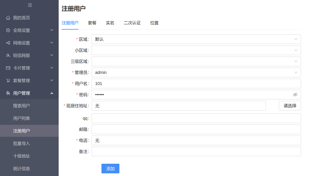Click the shopping cart icon for 套餐管理
Screen dimensions: 313x176
(8, 81)
